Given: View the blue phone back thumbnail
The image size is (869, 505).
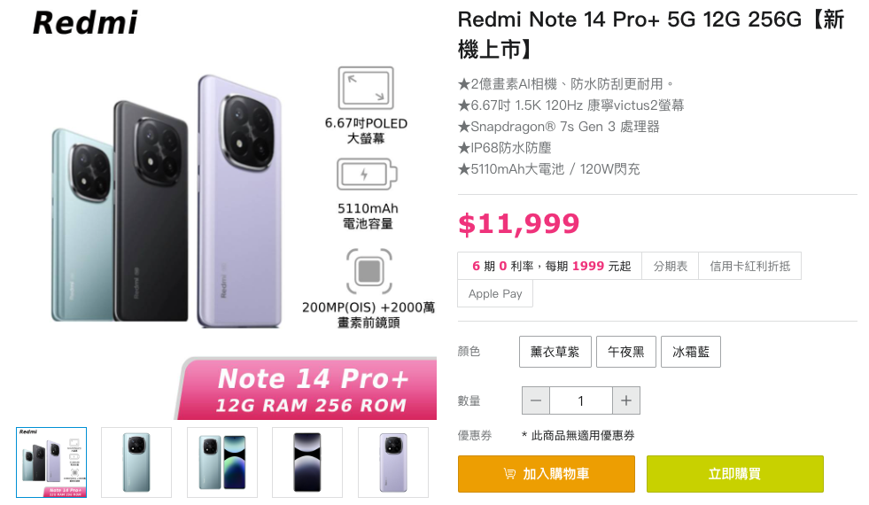Looking at the screenshot, I should click(x=136, y=462).
